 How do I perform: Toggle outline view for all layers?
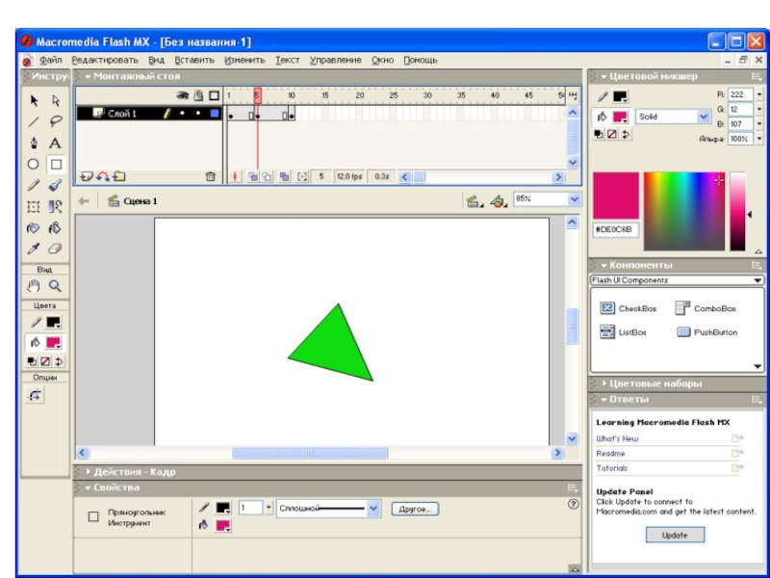214,95
